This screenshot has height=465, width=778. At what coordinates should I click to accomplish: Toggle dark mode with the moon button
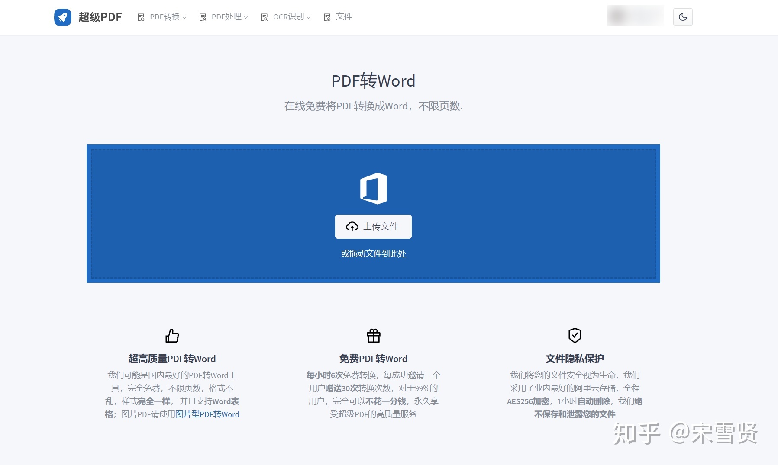(683, 17)
